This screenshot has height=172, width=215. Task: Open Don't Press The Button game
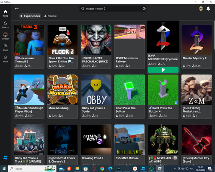pos(129,97)
